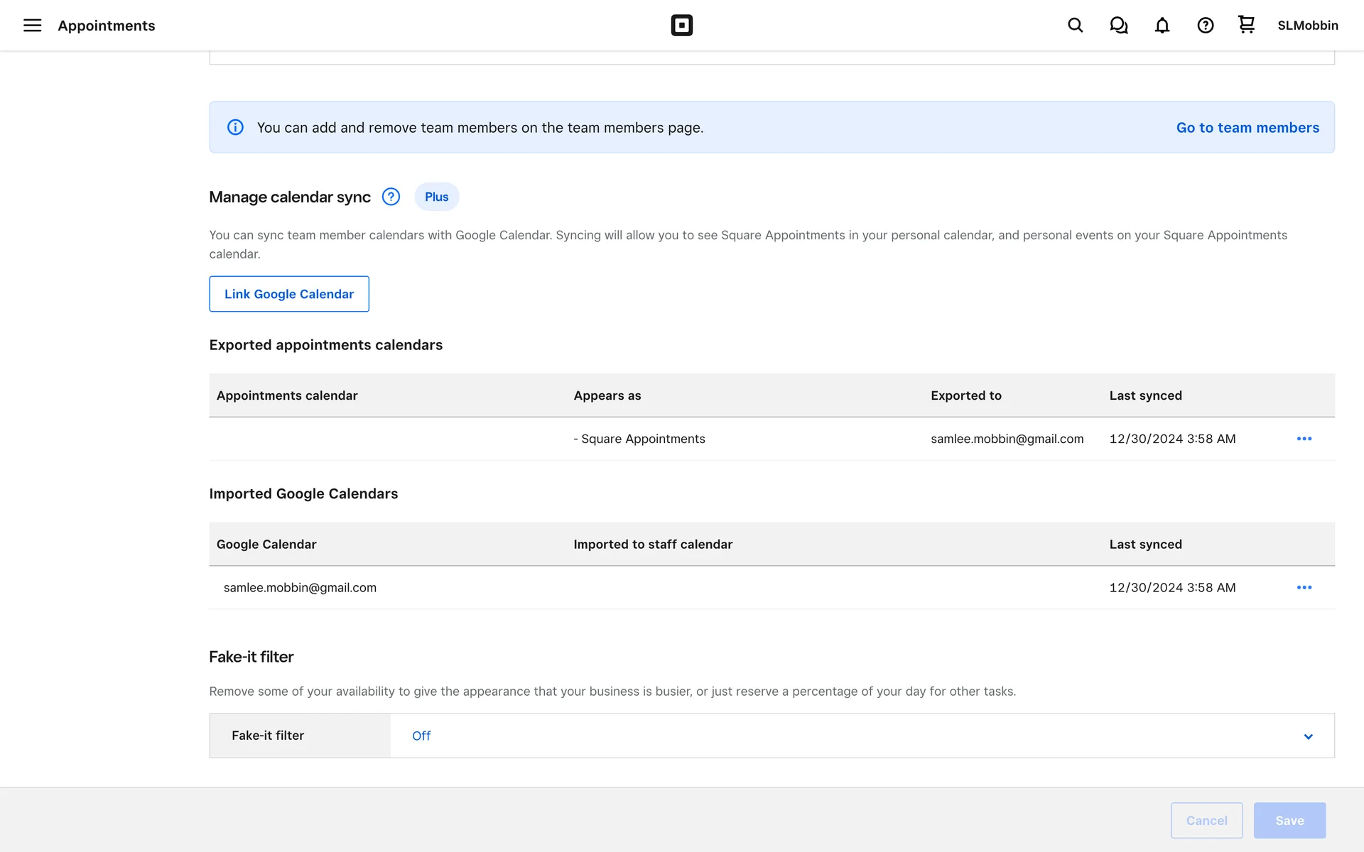Open options for imported samlee.mobbin@gmail.com calendar
1364x852 pixels.
click(x=1304, y=587)
